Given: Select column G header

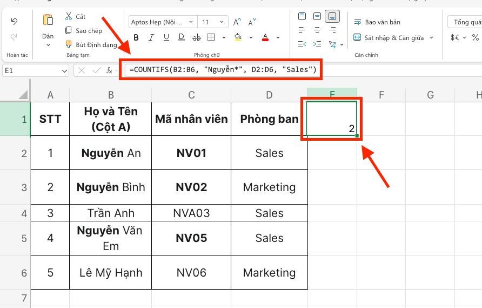Looking at the screenshot, I should (430, 95).
